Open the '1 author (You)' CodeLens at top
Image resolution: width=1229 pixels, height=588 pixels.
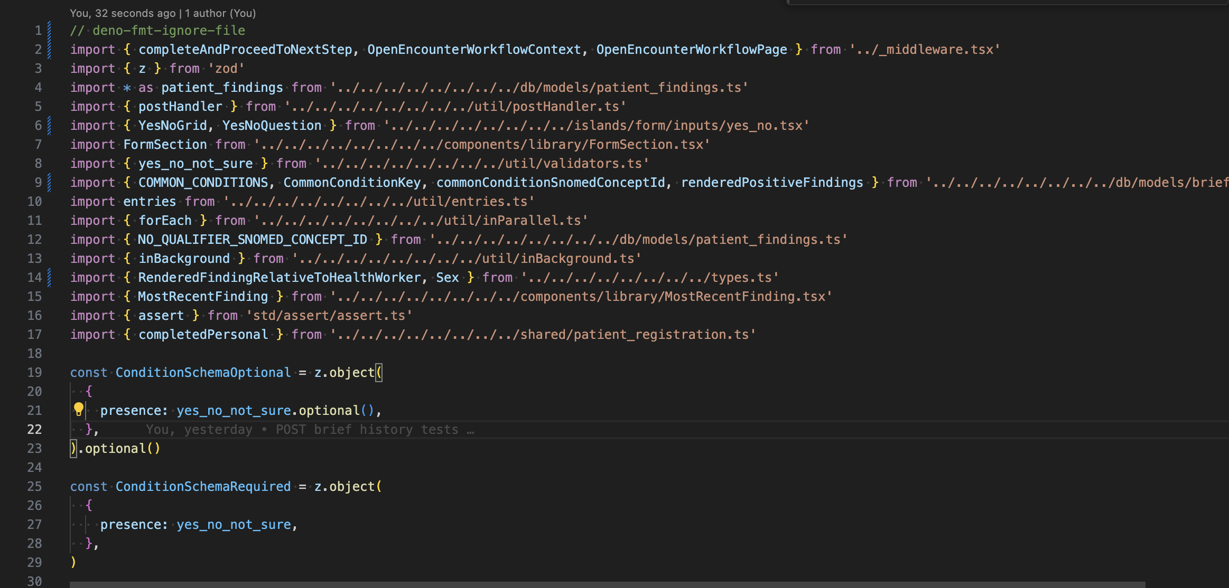pos(220,13)
